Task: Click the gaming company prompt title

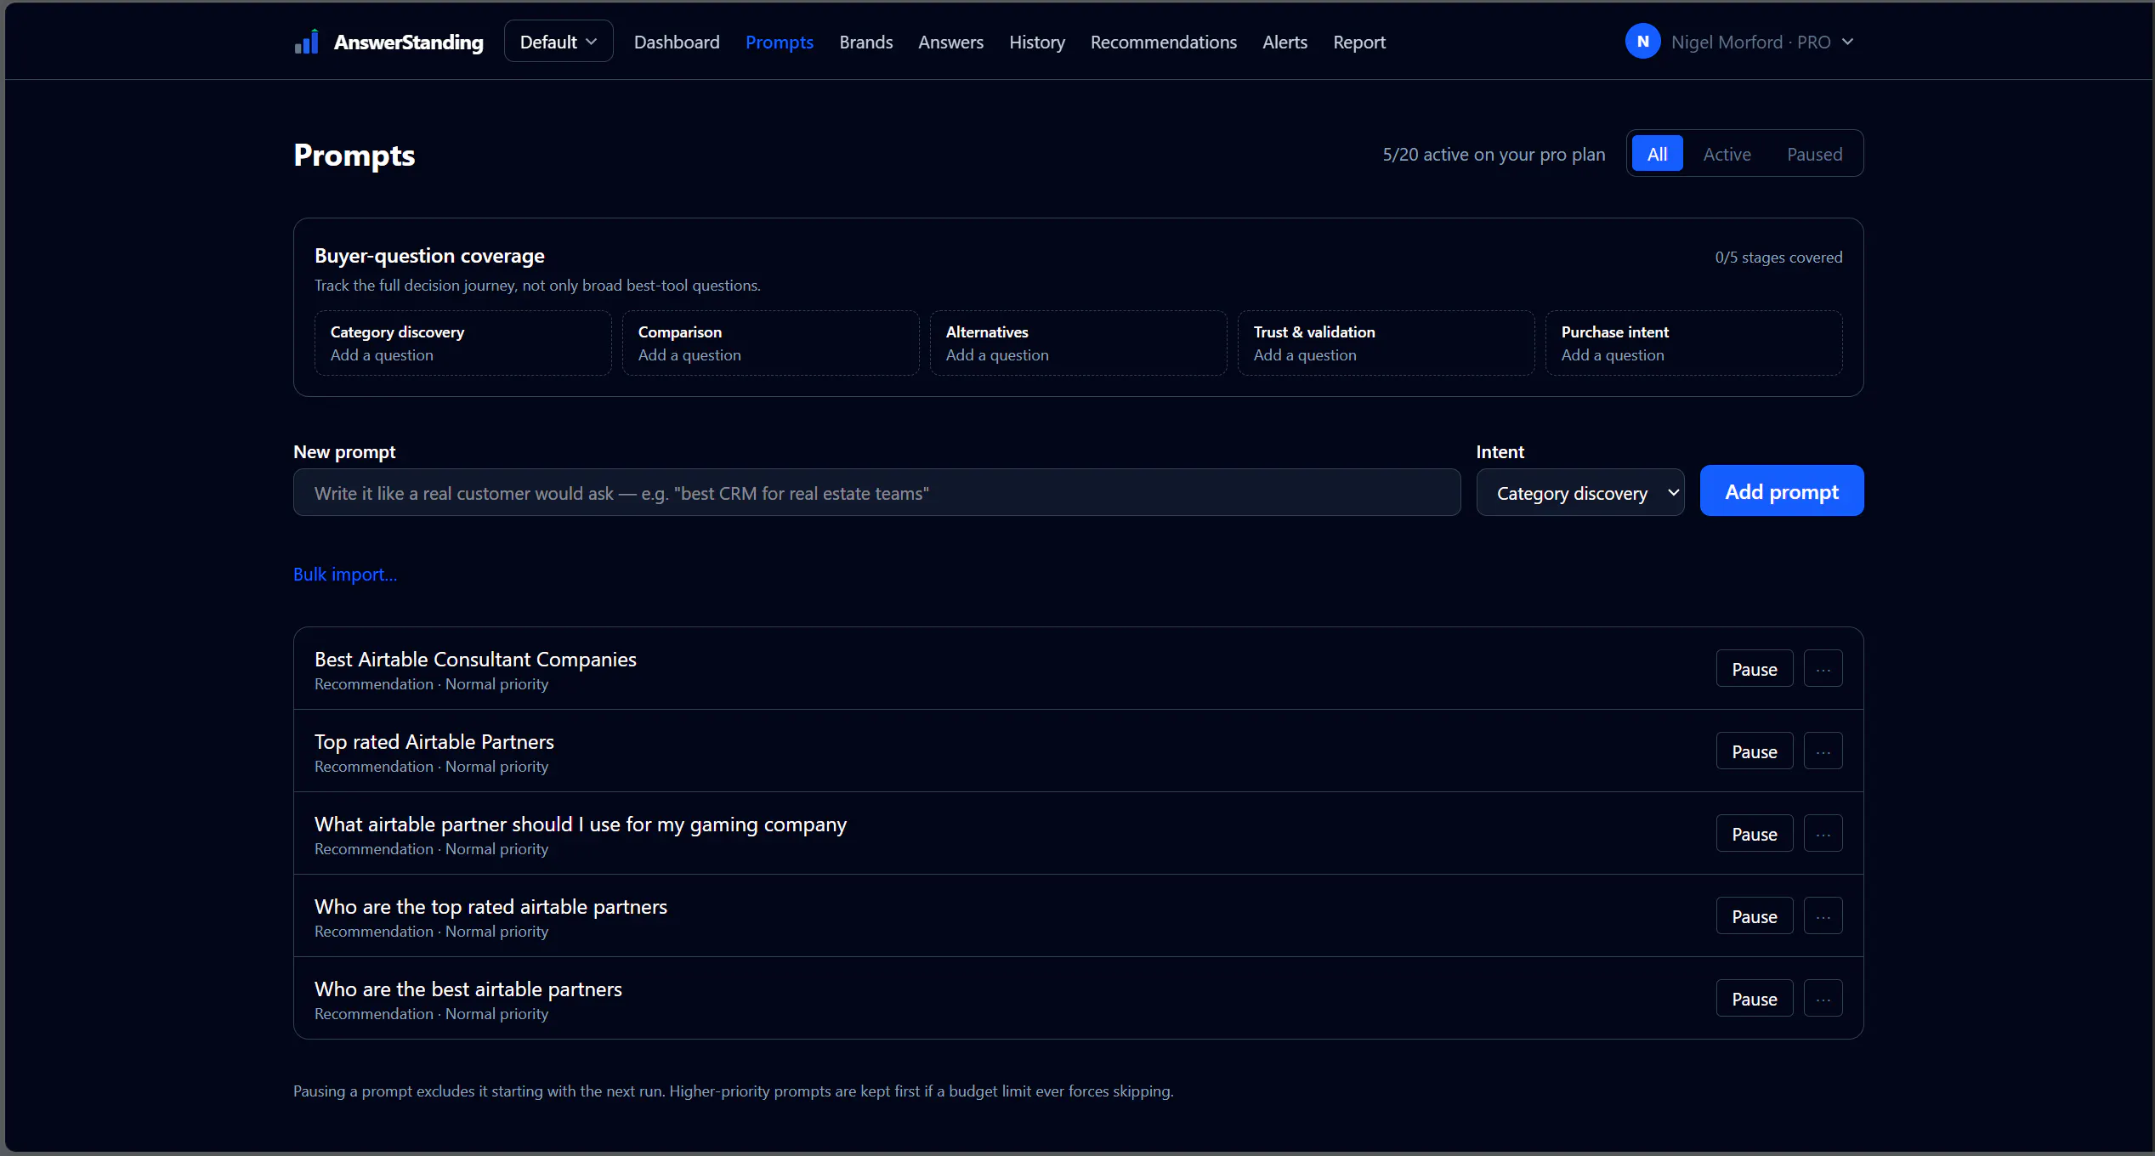Action: [x=581, y=824]
